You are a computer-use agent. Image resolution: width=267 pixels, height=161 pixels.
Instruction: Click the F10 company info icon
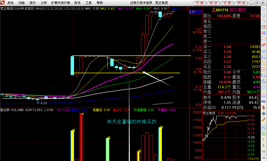(263, 57)
